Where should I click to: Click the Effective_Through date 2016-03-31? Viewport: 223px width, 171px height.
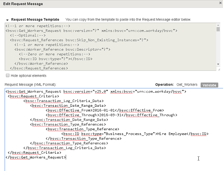(x=110, y=115)
